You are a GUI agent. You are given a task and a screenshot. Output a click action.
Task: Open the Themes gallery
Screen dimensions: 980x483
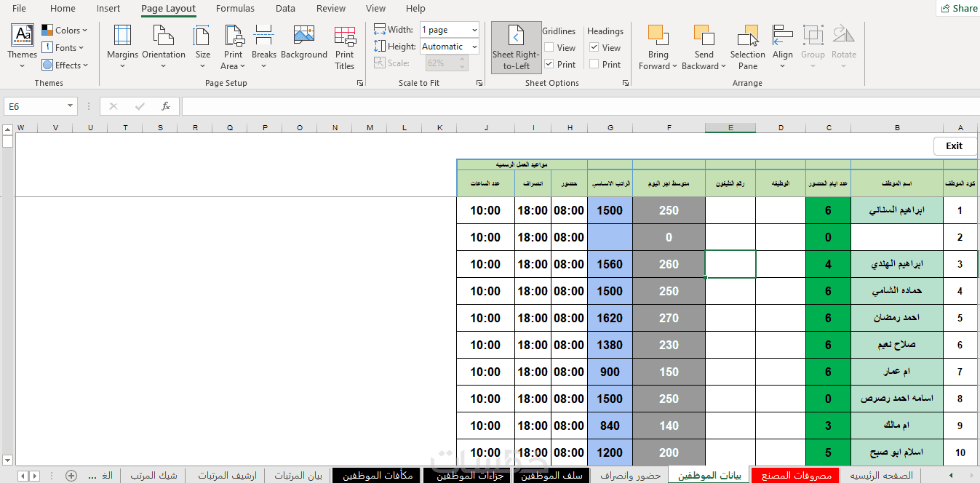[x=22, y=47]
